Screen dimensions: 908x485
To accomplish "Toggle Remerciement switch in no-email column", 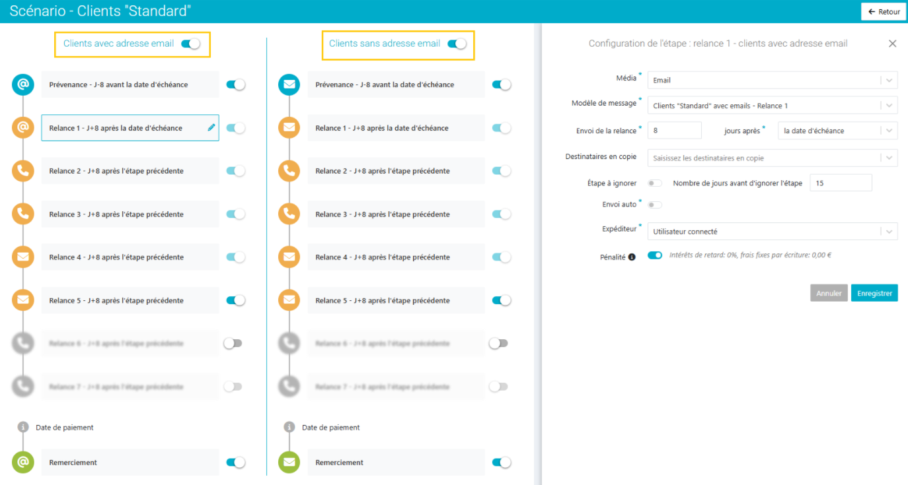I will coord(502,463).
